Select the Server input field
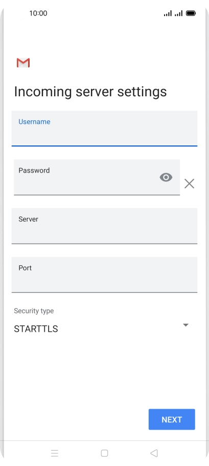 [x=104, y=226]
